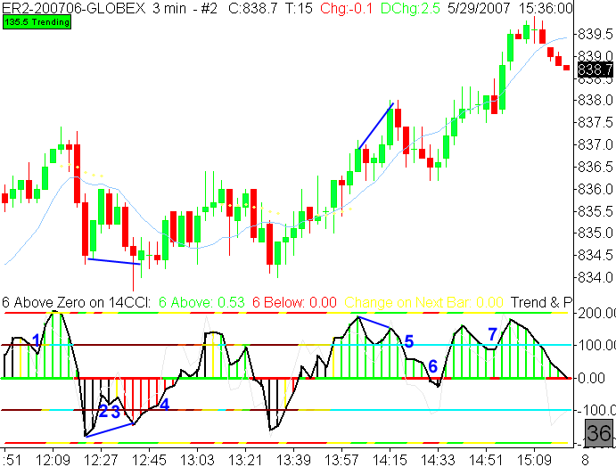Click the 14:51 time axis label

coord(487,459)
